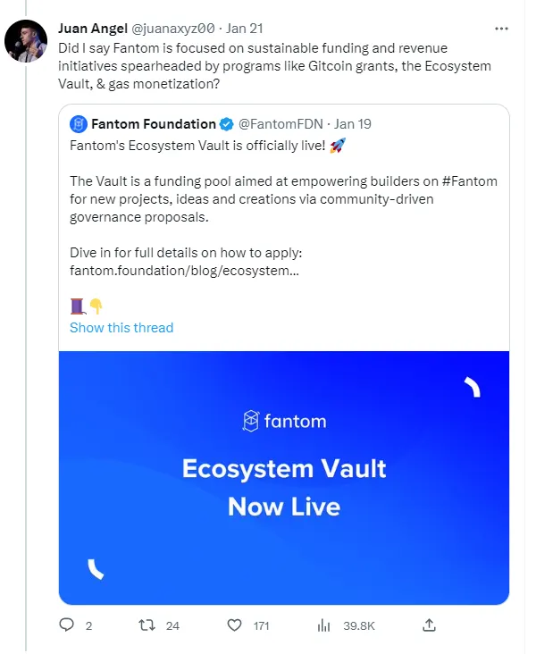Visit the @FantomFDN handle
The image size is (536, 654).
[x=281, y=124]
